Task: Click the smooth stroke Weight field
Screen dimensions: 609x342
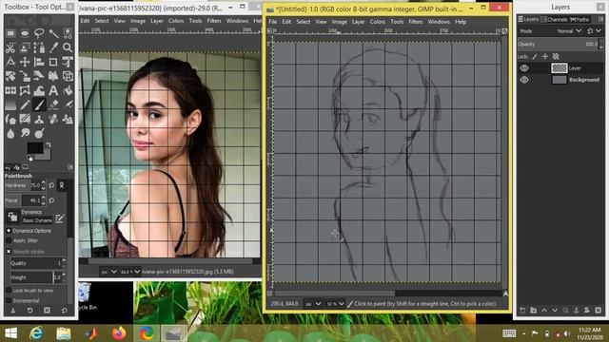Action: click(x=38, y=277)
